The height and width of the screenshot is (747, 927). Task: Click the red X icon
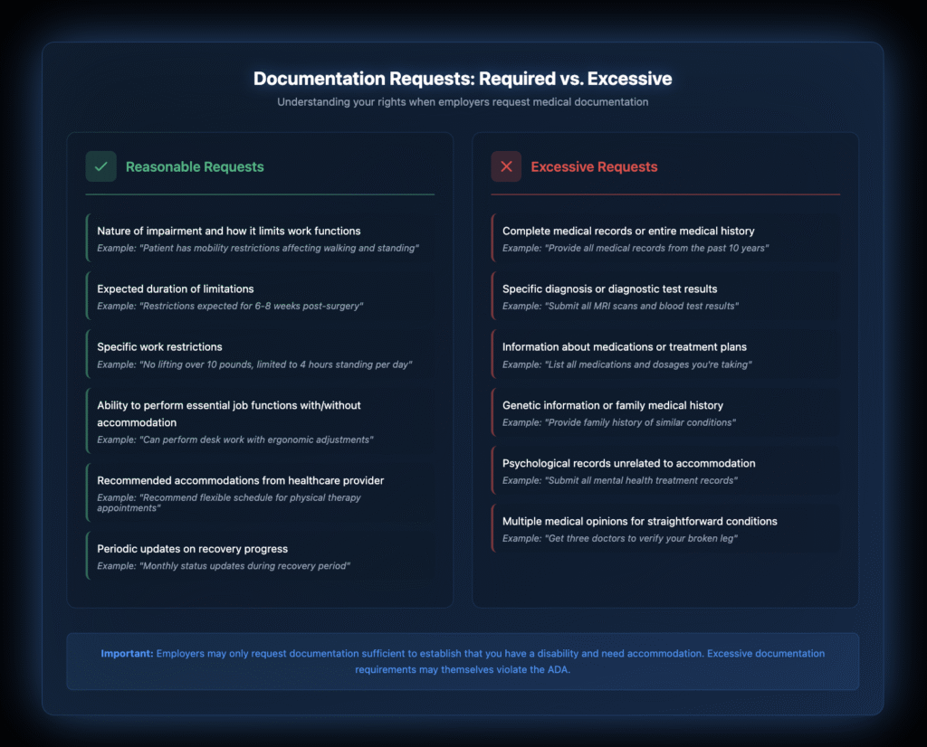506,166
